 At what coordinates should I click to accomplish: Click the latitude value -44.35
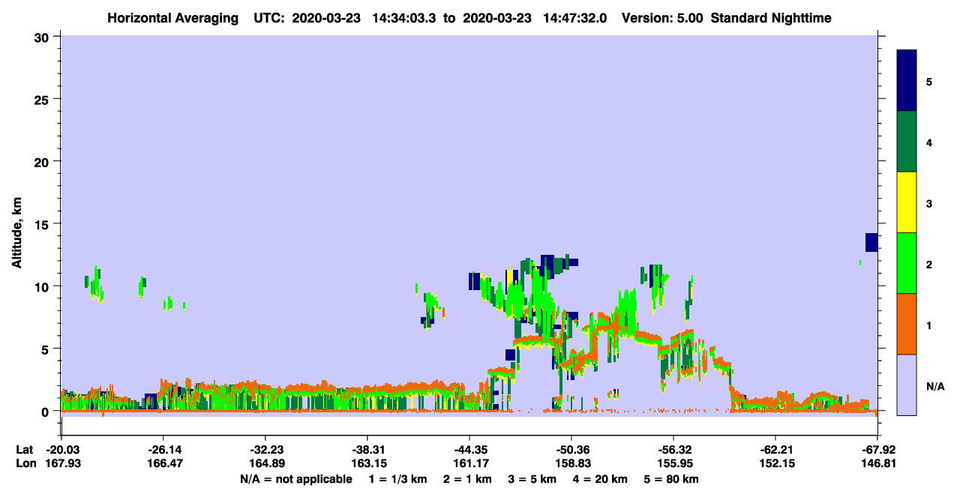pos(469,450)
